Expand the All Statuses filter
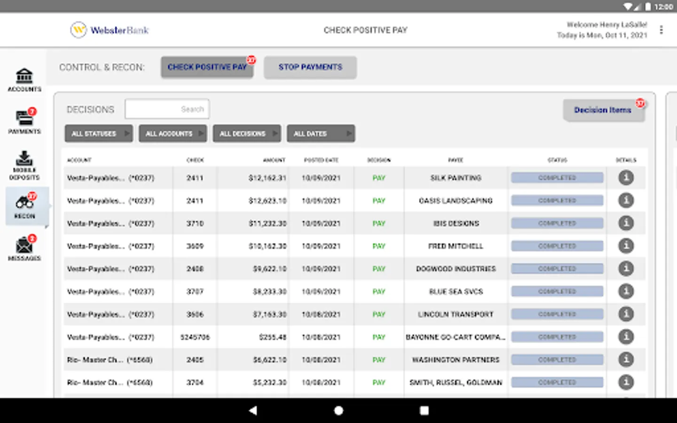Image resolution: width=677 pixels, height=423 pixels. 99,133
